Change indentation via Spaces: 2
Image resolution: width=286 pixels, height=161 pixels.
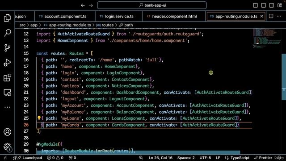186,158
